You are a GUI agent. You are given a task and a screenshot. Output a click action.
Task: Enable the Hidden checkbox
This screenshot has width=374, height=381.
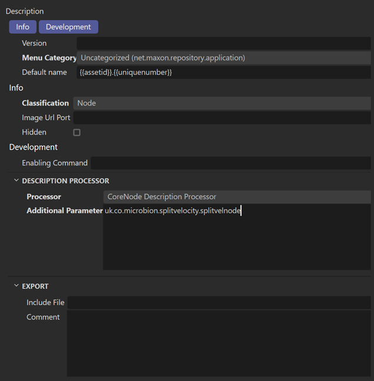tap(76, 133)
